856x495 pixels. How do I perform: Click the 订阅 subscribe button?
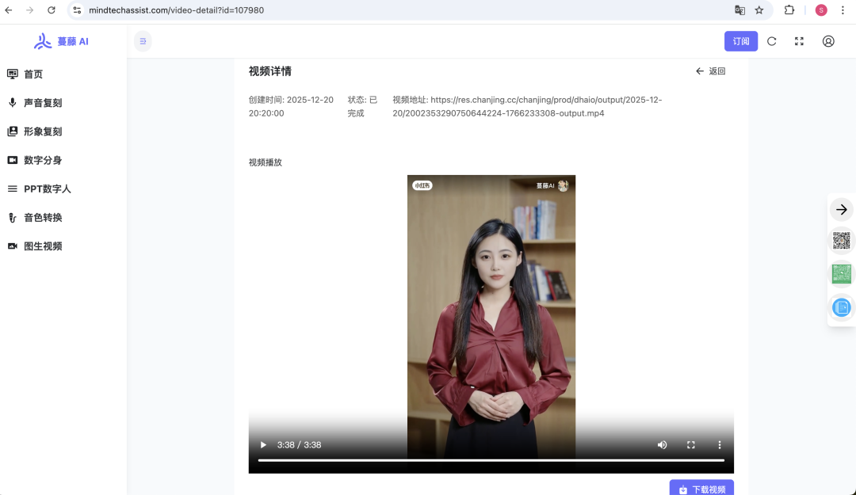click(740, 40)
